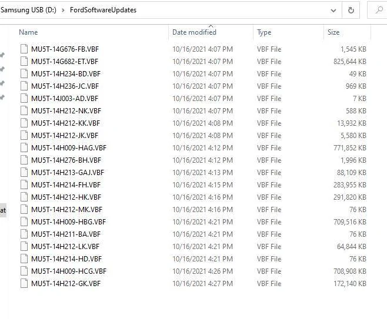
Task: Click file name MU5T-14H212-JK.VBF
Action: pyautogui.click(x=65, y=135)
